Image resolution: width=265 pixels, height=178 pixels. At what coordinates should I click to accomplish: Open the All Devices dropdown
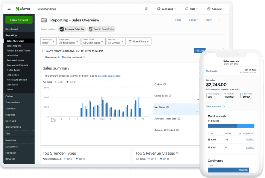116,41
